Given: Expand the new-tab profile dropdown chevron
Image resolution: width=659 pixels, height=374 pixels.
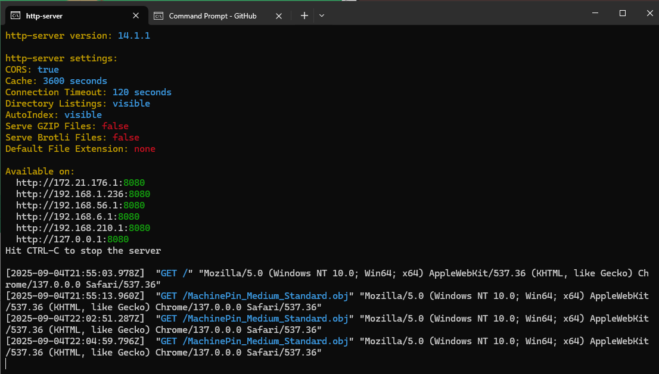Looking at the screenshot, I should pyautogui.click(x=322, y=16).
